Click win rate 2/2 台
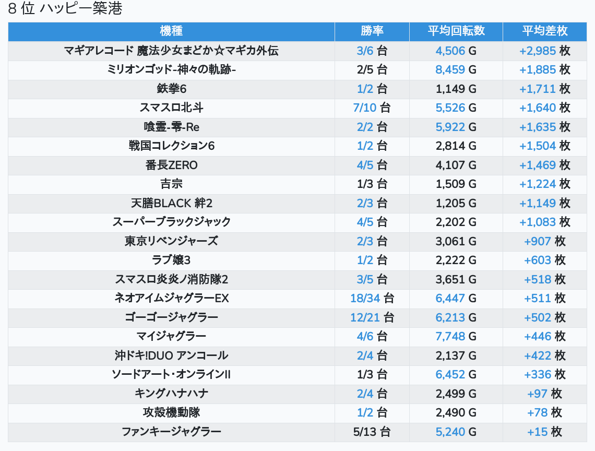 372,127
